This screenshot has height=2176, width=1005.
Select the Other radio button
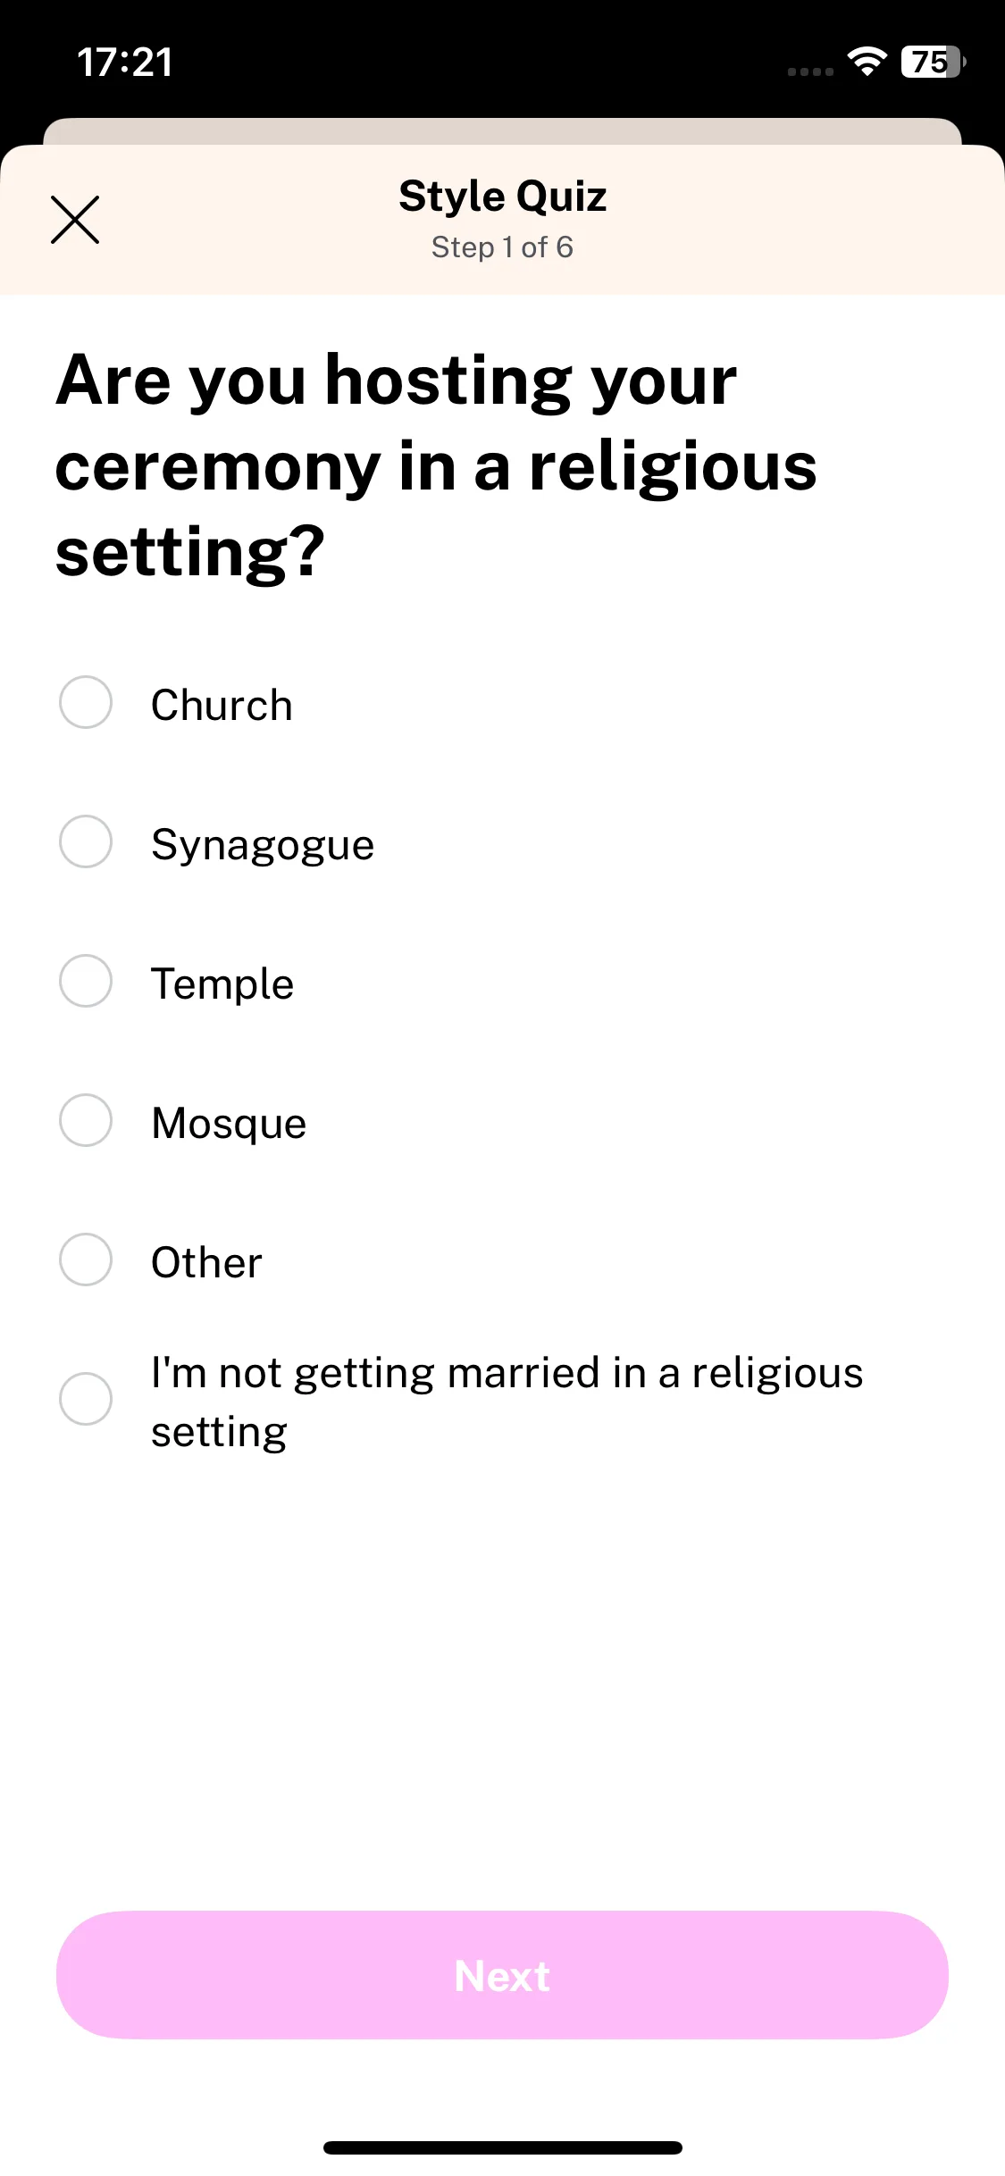pos(86,1260)
